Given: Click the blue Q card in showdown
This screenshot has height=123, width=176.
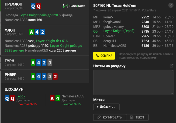Looking at the screenshot, I should (x=7, y=98).
